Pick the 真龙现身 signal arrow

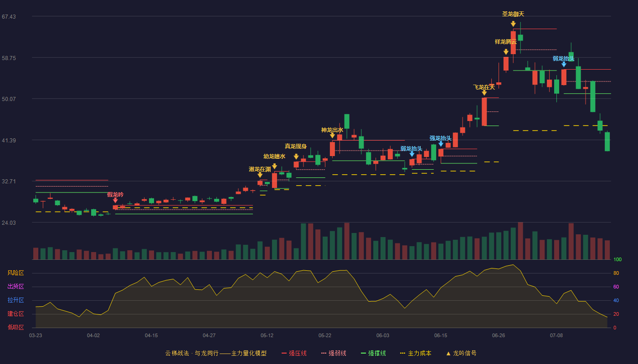[296, 157]
